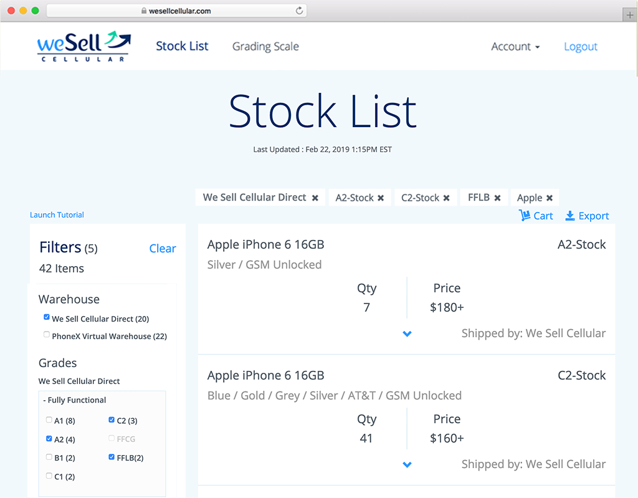
Task: Click the We Sell Cellular Direct grades subheading
Action: [x=79, y=381]
